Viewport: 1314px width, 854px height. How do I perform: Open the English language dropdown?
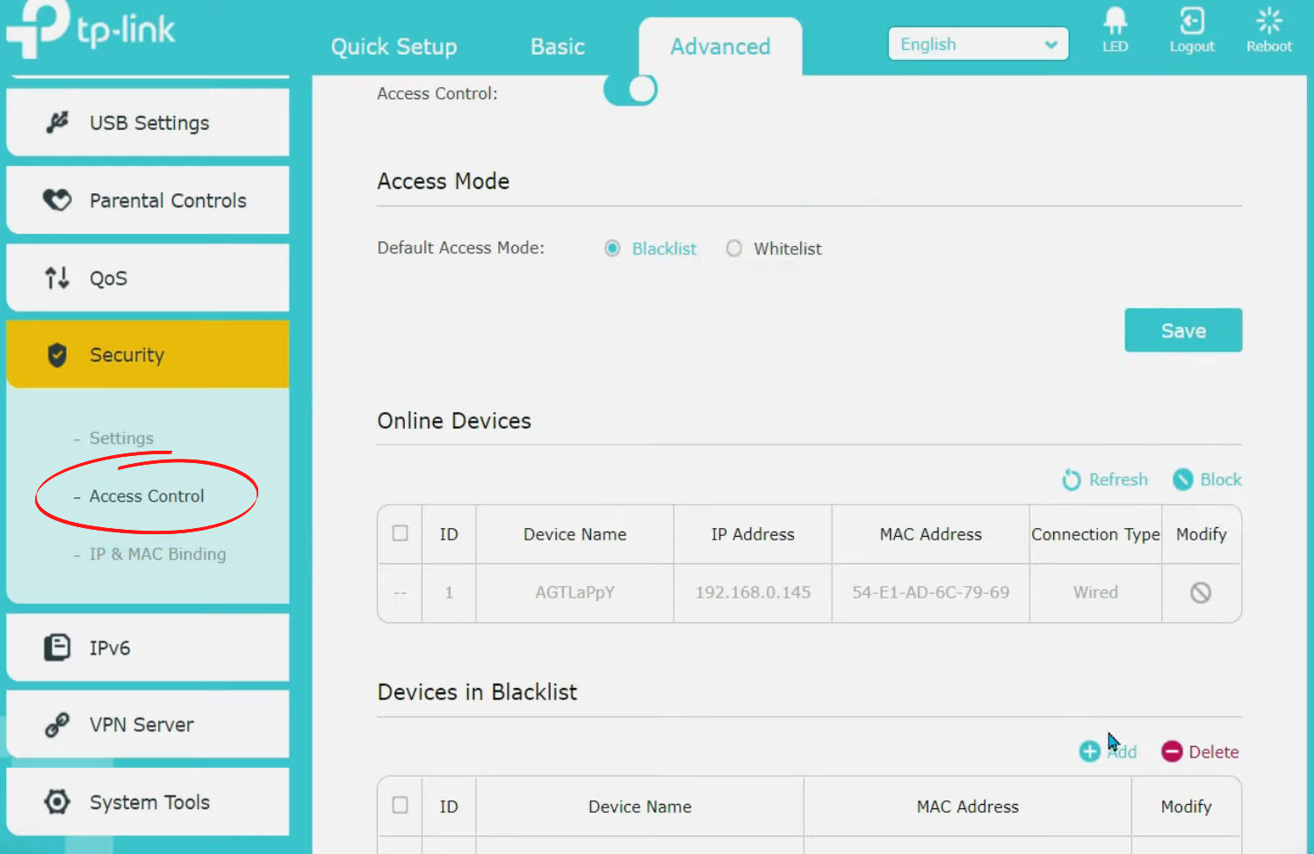pos(978,43)
